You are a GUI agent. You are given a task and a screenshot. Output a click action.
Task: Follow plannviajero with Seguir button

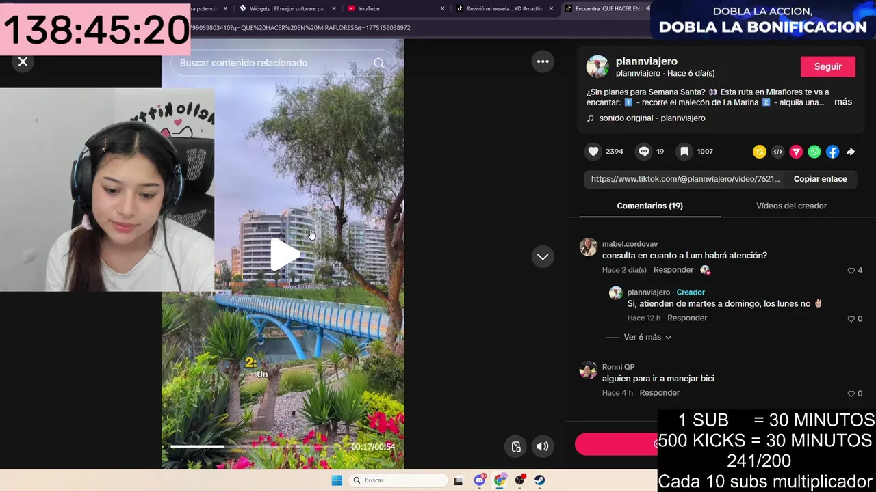(x=828, y=66)
